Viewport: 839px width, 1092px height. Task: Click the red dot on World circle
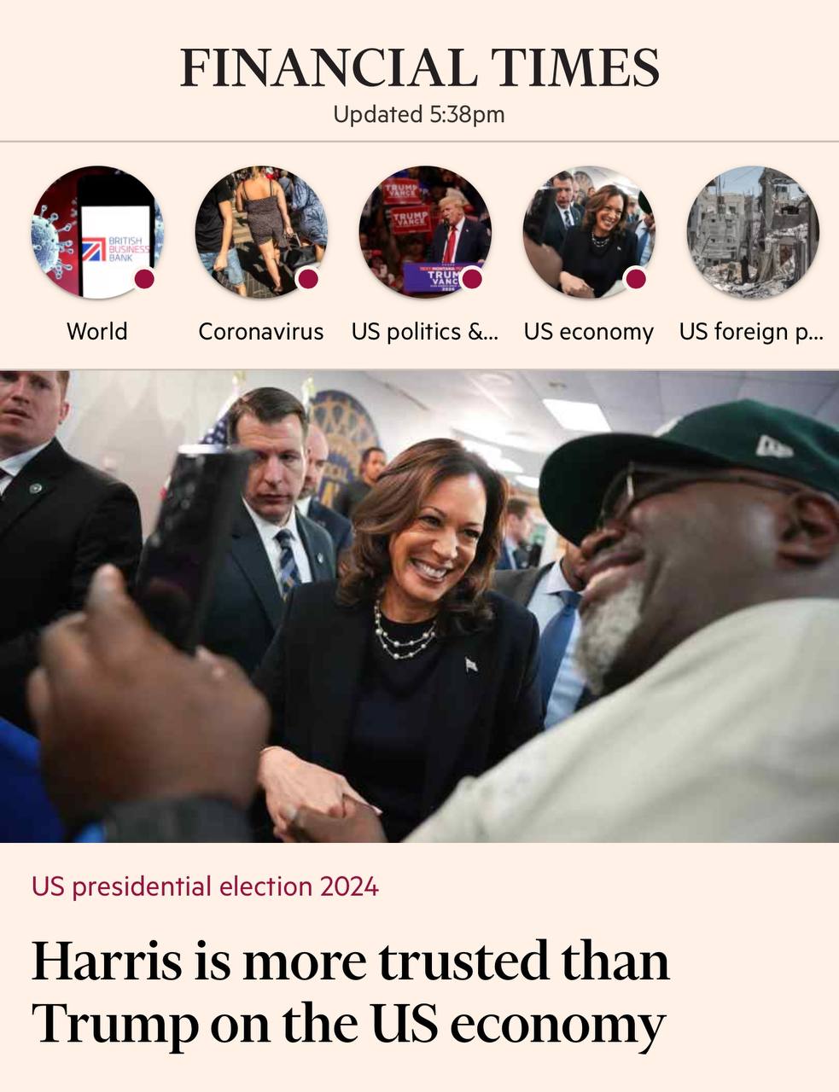[144, 279]
